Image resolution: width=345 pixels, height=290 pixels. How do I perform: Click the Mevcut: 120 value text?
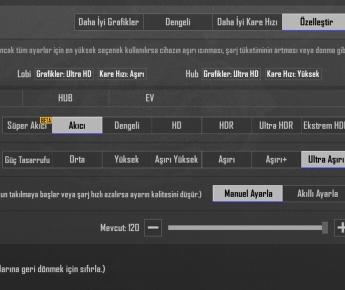[119, 227]
